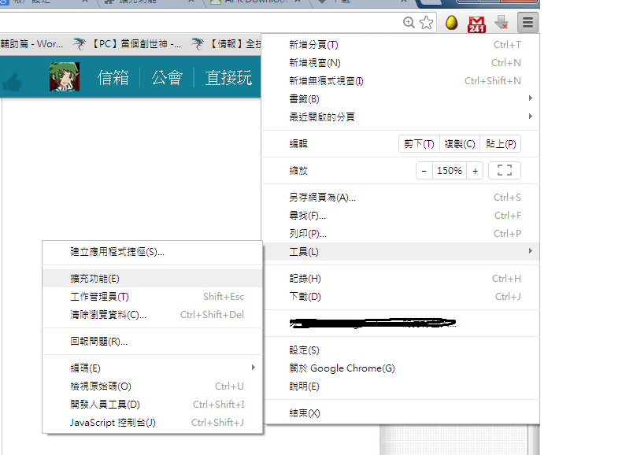Open the golden egg extension icon

[x=452, y=23]
